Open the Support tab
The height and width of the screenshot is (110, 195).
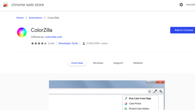(x=118, y=63)
